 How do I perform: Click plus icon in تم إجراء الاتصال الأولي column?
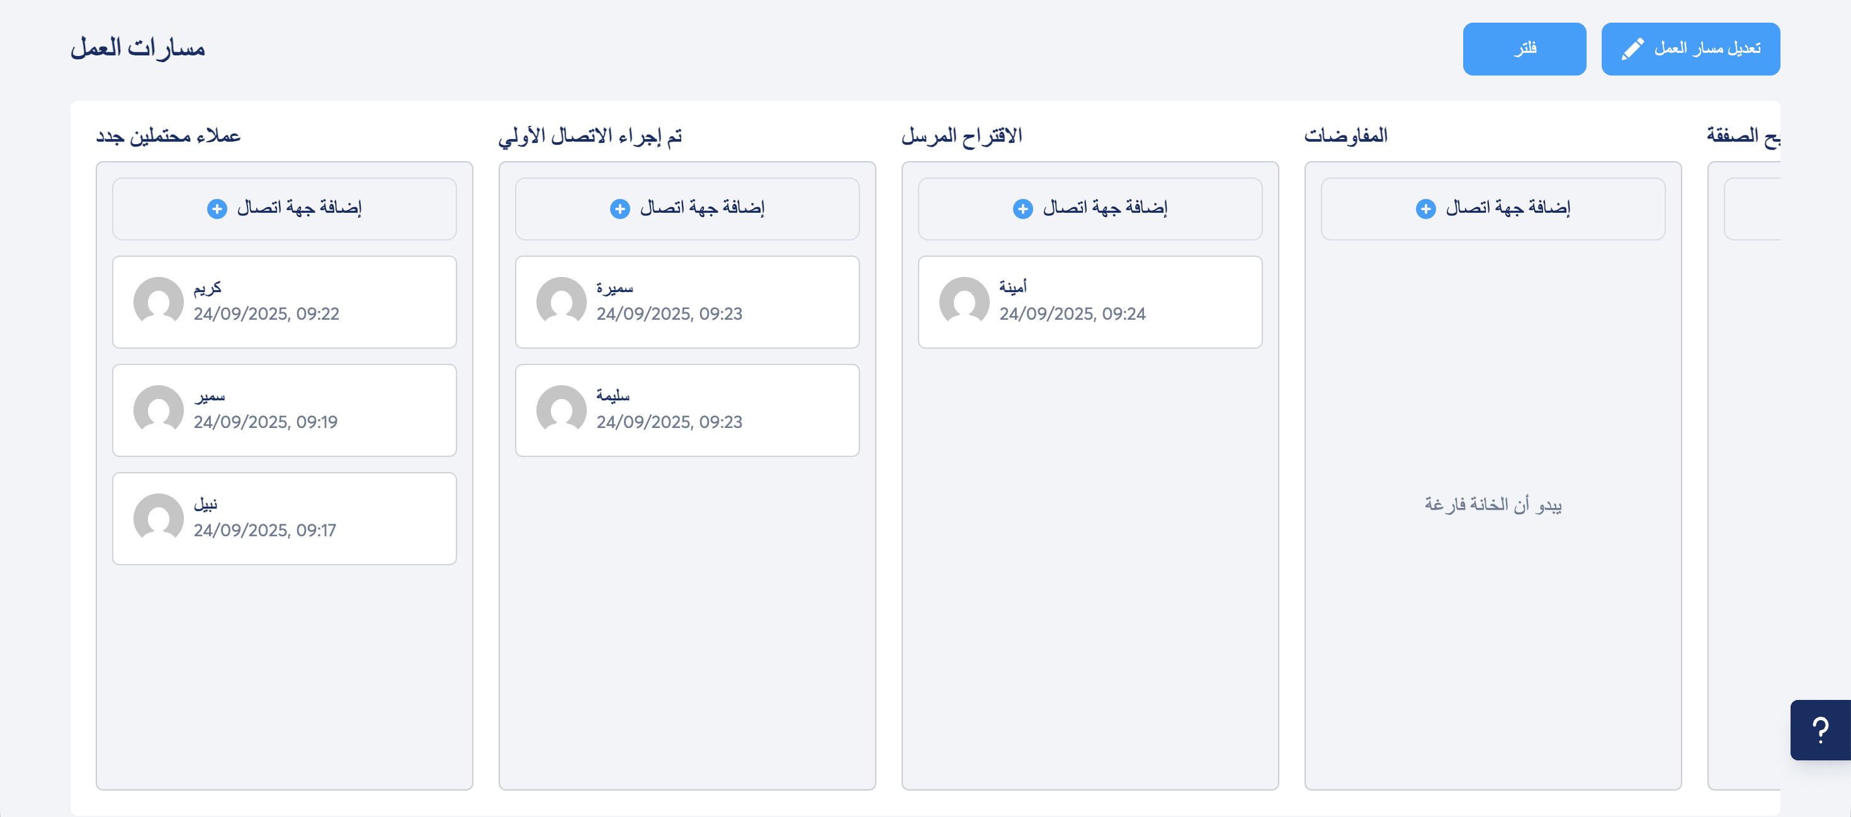(x=620, y=209)
